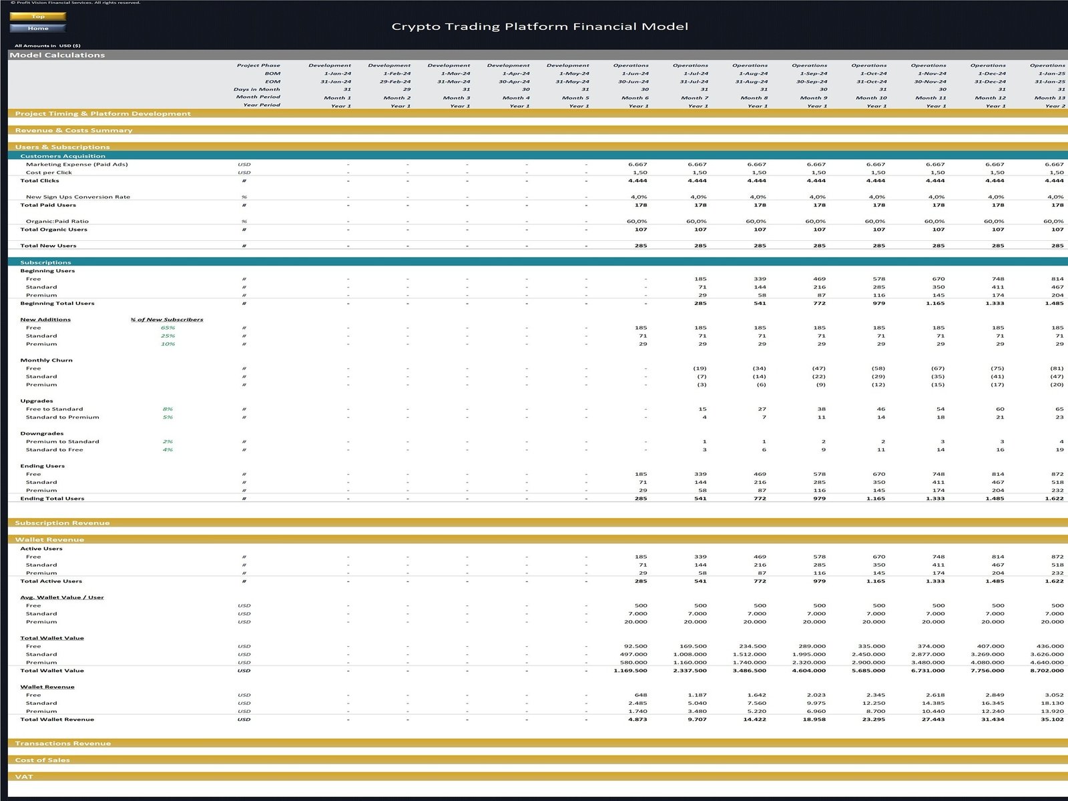Click the Model Calculations title bar
The height and width of the screenshot is (801, 1068).
57,55
